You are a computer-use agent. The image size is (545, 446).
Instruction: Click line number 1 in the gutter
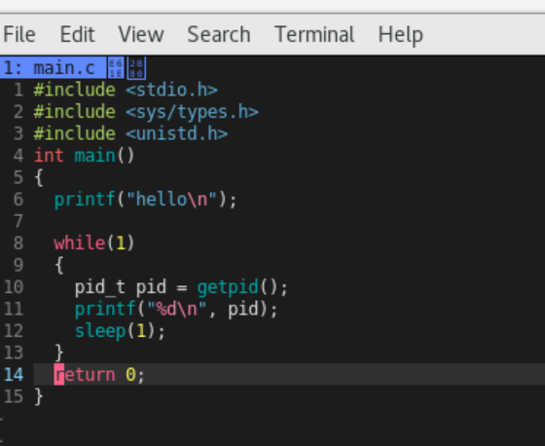click(x=18, y=91)
